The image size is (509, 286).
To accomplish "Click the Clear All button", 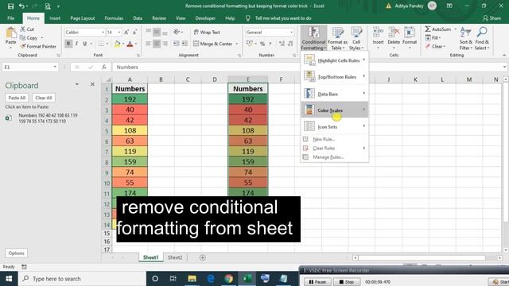I will coord(44,98).
